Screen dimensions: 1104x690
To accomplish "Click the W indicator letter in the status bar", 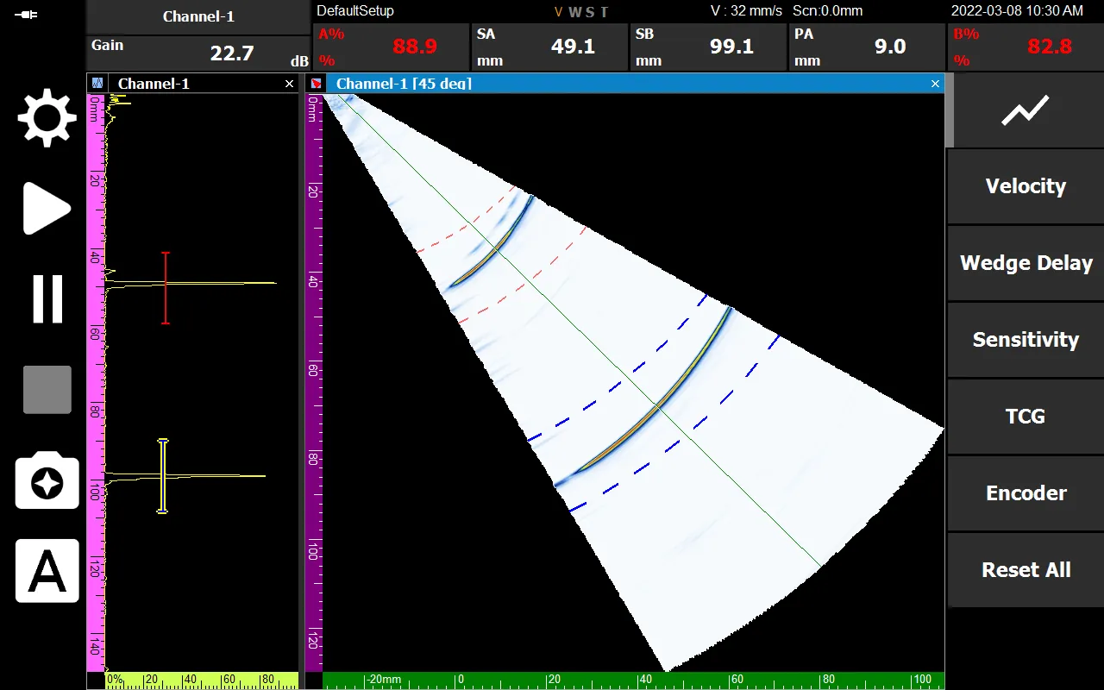I will click(x=574, y=12).
